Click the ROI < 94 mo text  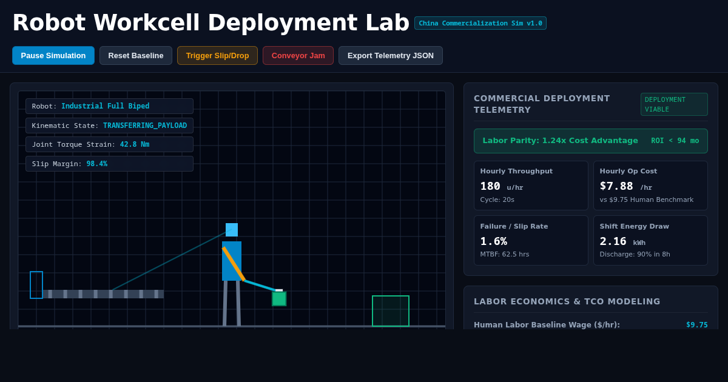click(x=675, y=141)
